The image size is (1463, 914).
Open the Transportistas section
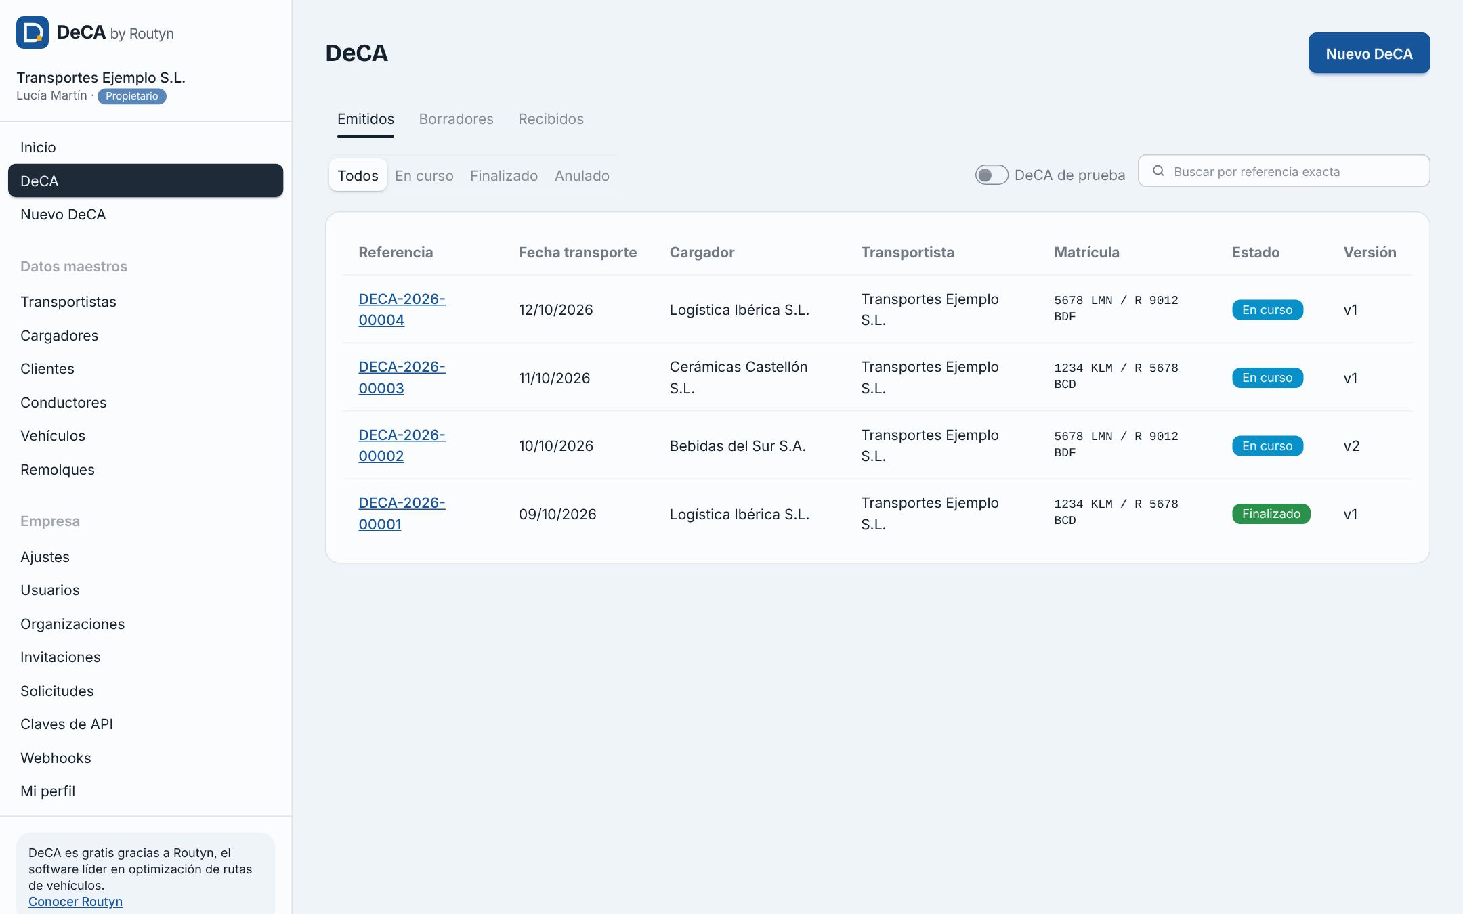[146, 302]
